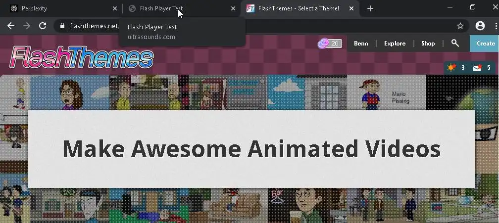This screenshot has height=223, width=499.
Task: Open the mail messages icon showing 5
Action: 482,68
